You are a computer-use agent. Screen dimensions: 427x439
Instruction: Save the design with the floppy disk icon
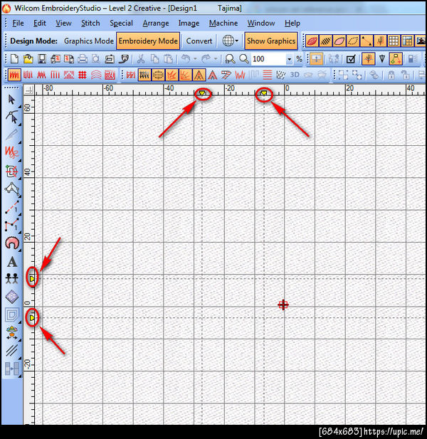tap(42, 59)
